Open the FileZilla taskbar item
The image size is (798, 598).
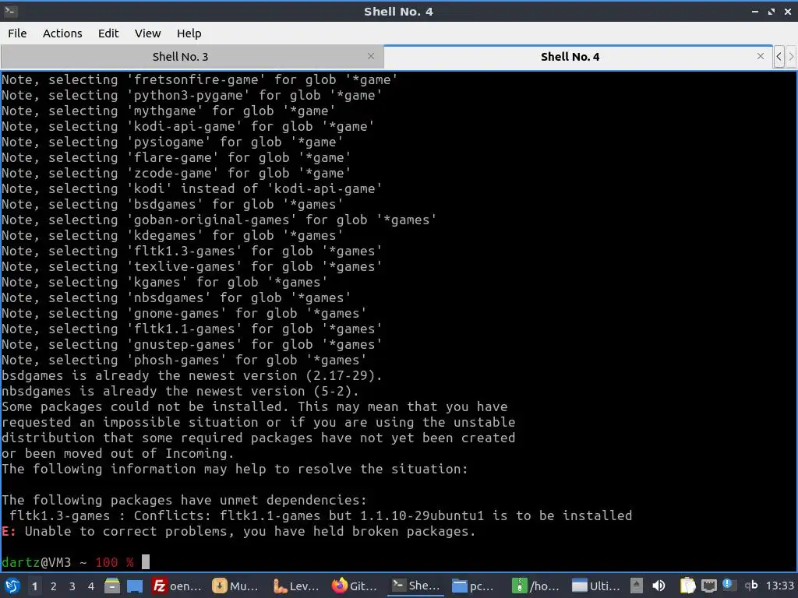click(177, 586)
